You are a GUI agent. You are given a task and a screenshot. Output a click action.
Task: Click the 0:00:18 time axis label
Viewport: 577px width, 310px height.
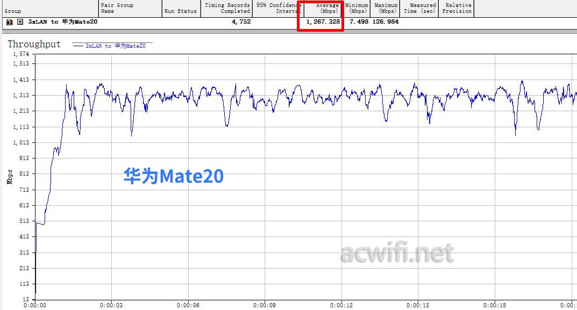pos(495,305)
